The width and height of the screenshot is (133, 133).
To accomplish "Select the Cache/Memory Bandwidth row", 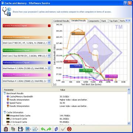I will click(x=65, y=96).
